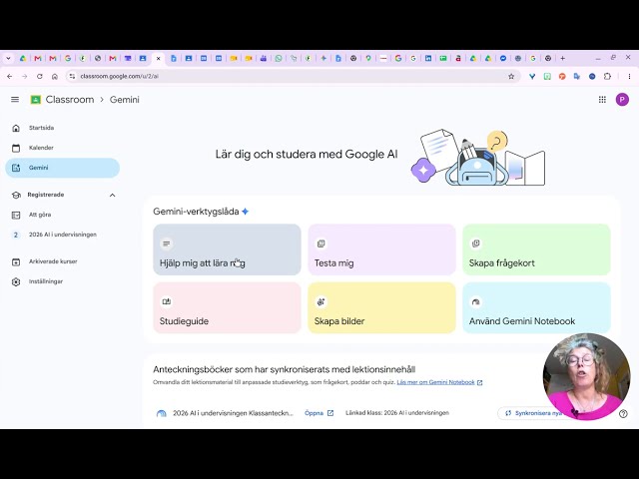Switch to the LinkedIn browser tab
639x479 pixels.
(428, 59)
